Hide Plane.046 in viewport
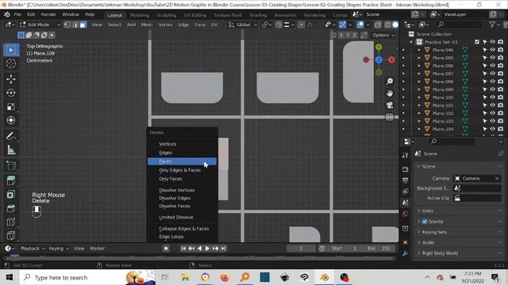 pos(492,50)
